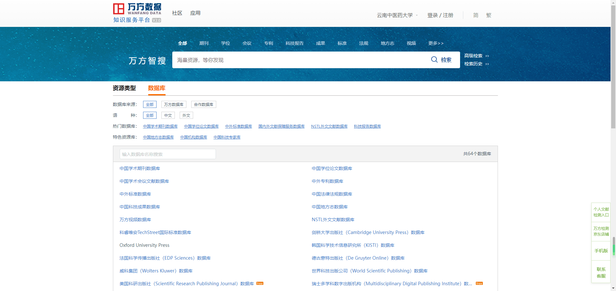Click the 登录 / 注册 link
This screenshot has width=616, height=291.
(x=440, y=15)
